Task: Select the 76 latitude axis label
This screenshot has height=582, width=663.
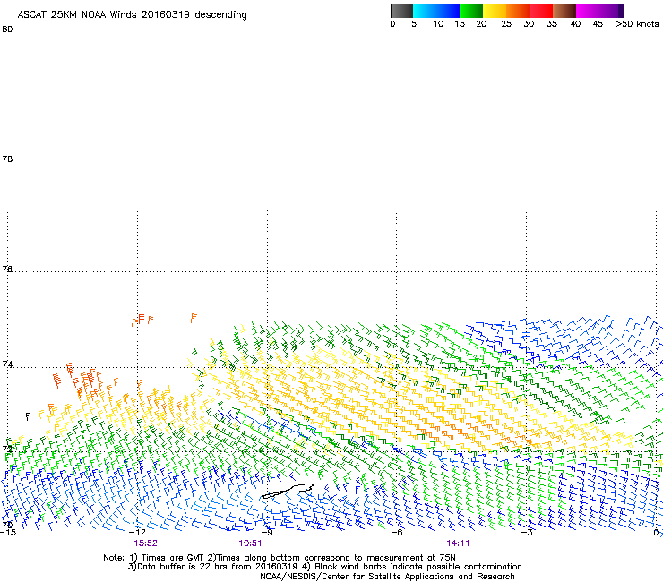Action: [x=7, y=269]
